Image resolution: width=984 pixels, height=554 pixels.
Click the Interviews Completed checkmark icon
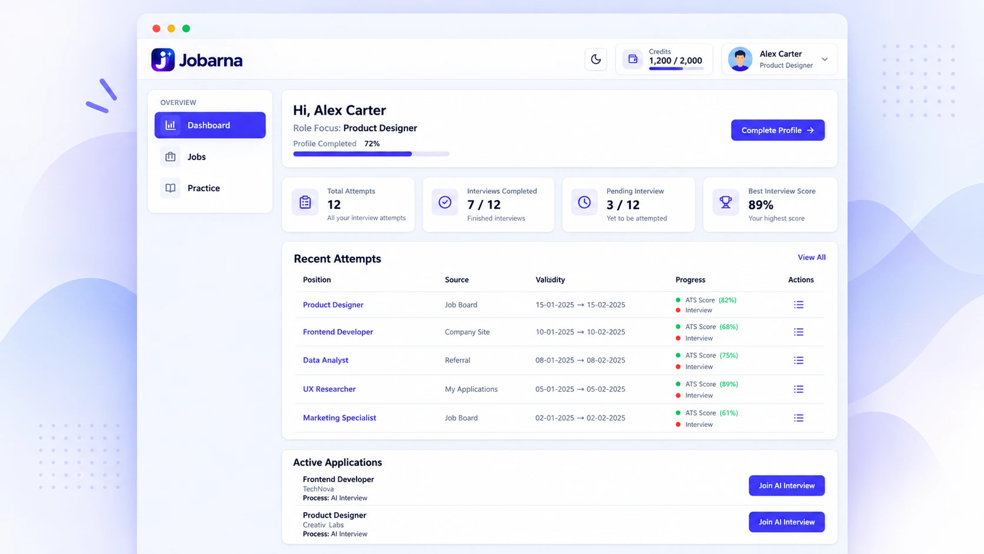tap(445, 203)
